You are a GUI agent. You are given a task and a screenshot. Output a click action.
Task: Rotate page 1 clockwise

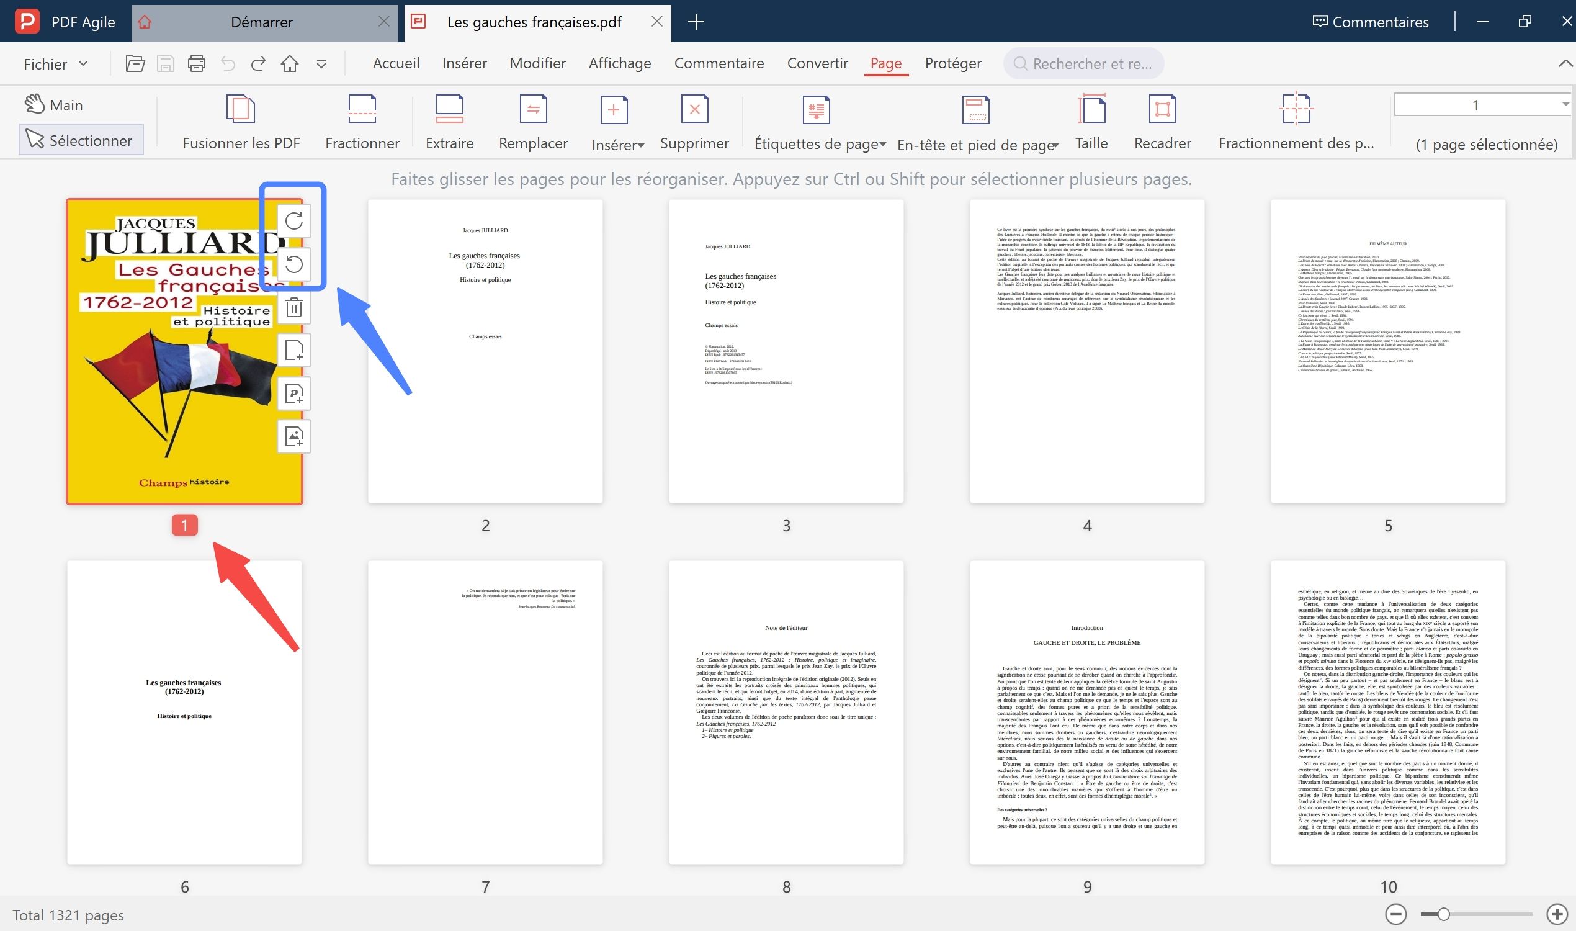pyautogui.click(x=294, y=221)
